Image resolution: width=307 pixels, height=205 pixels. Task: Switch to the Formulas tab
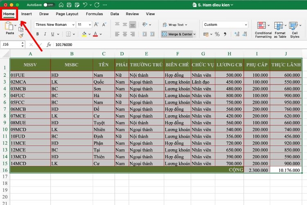click(x=95, y=14)
